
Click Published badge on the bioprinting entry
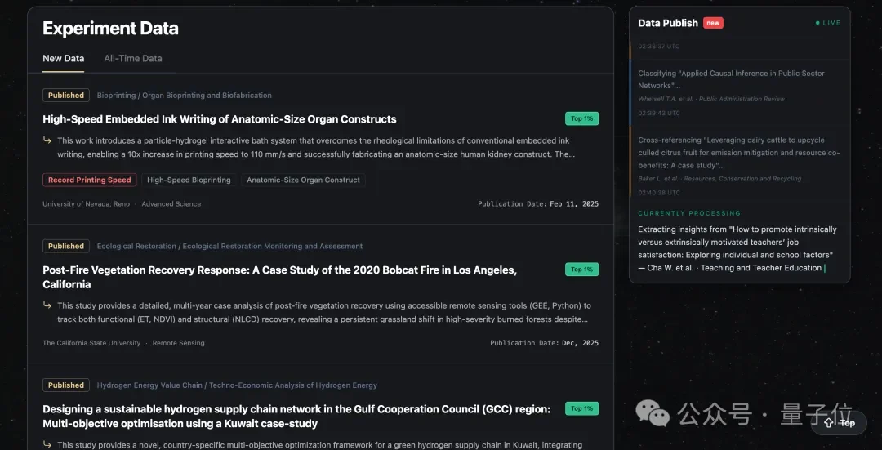point(66,96)
